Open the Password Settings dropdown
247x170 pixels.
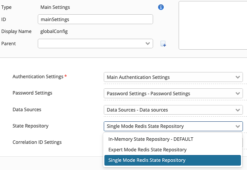click(173, 93)
